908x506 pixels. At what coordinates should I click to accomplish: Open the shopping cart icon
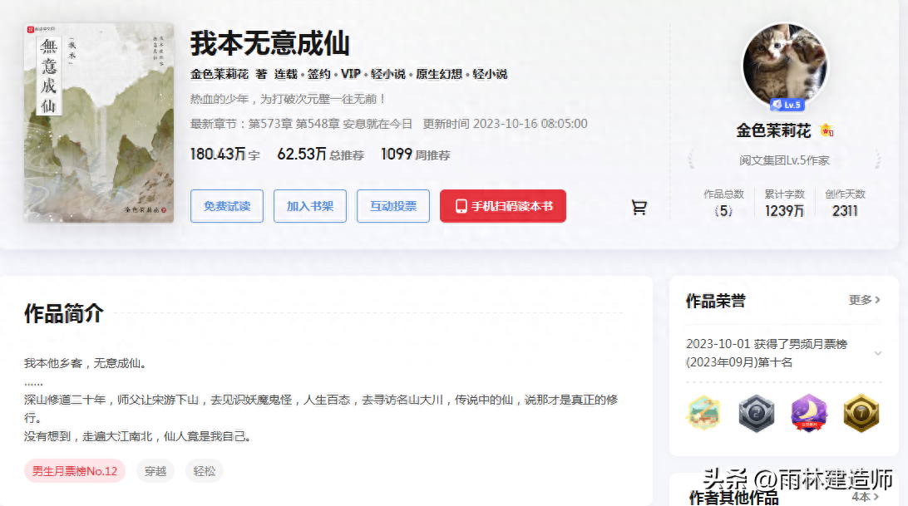pos(639,208)
